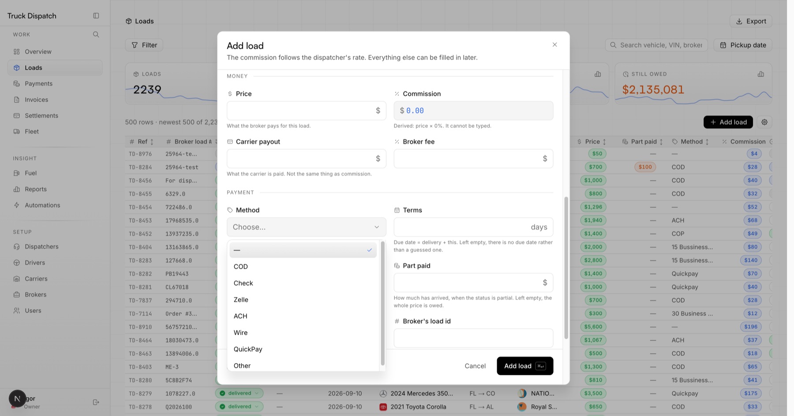Click the Price input field
The width and height of the screenshot is (794, 416).
pos(307,111)
